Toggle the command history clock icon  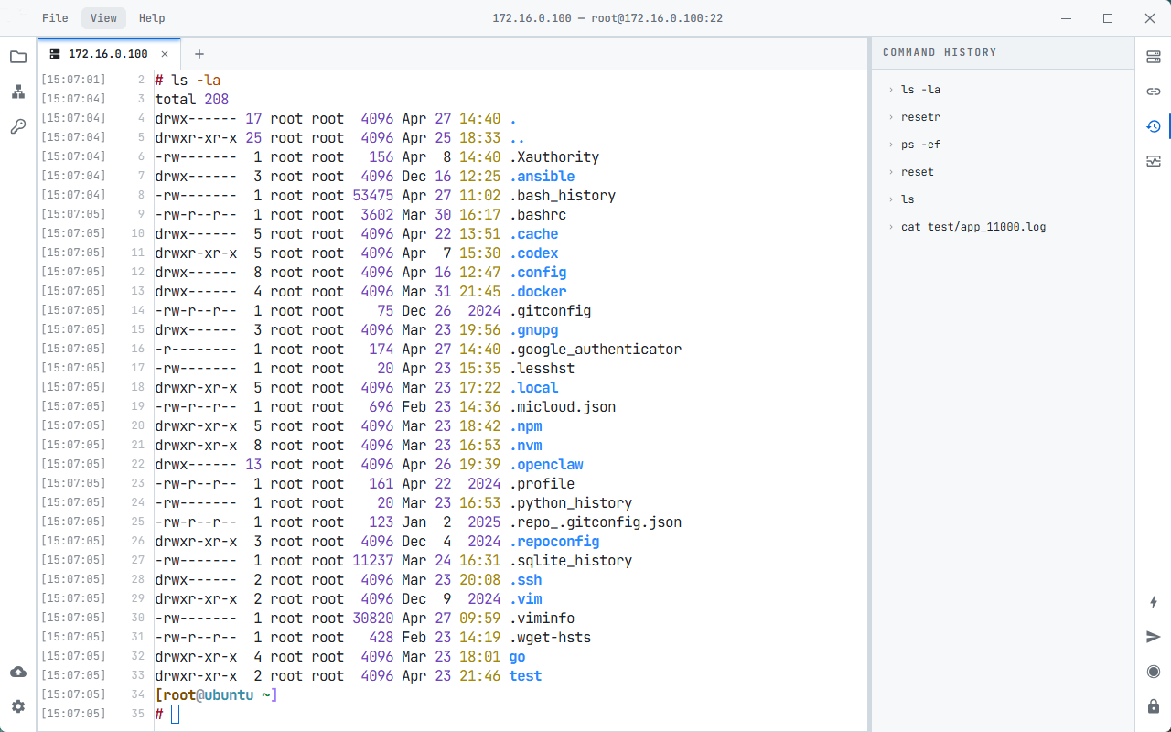point(1154,126)
